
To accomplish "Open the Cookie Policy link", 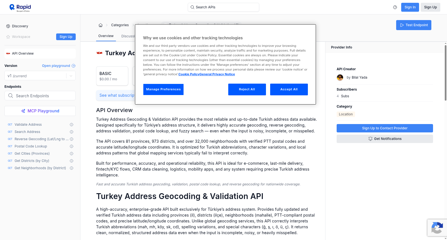I will (x=189, y=74).
